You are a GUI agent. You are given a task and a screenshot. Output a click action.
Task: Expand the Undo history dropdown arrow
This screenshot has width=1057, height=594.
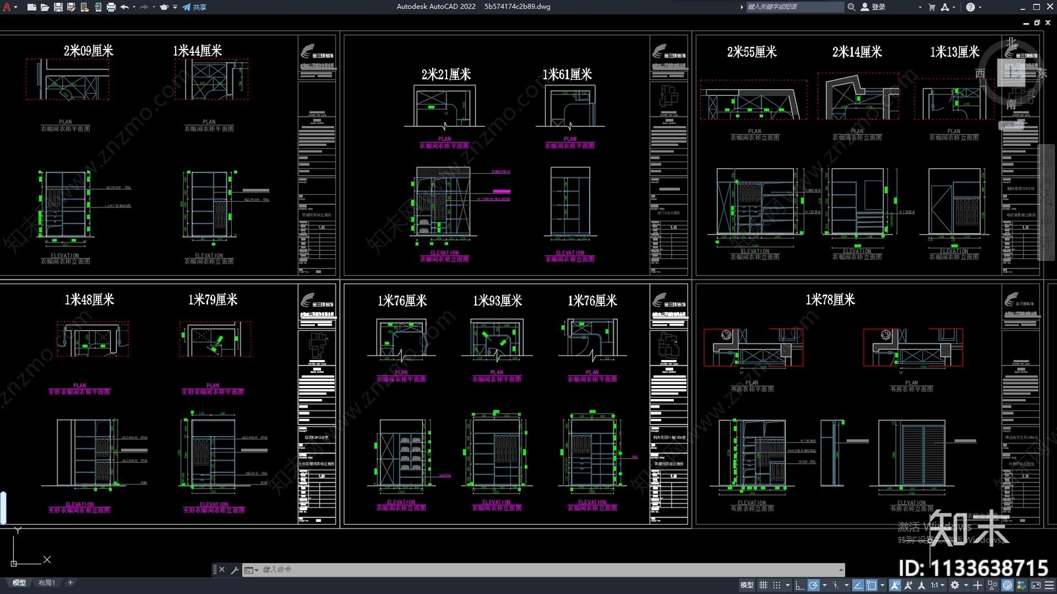[x=134, y=7]
